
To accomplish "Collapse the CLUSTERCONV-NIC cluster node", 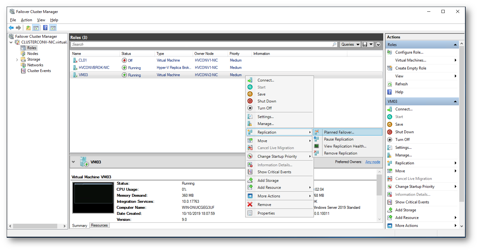I will click(x=11, y=42).
